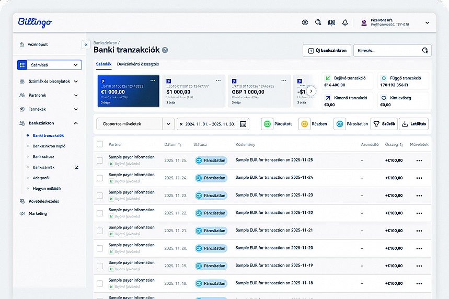449x299 pixels.
Task: Sort by Dátum column arrows
Action: click(179, 145)
